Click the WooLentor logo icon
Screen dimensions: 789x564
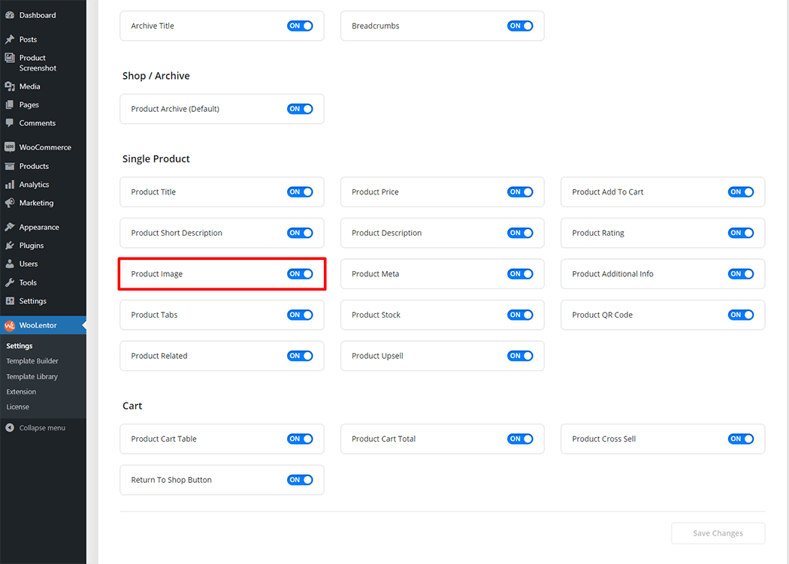pyautogui.click(x=10, y=326)
